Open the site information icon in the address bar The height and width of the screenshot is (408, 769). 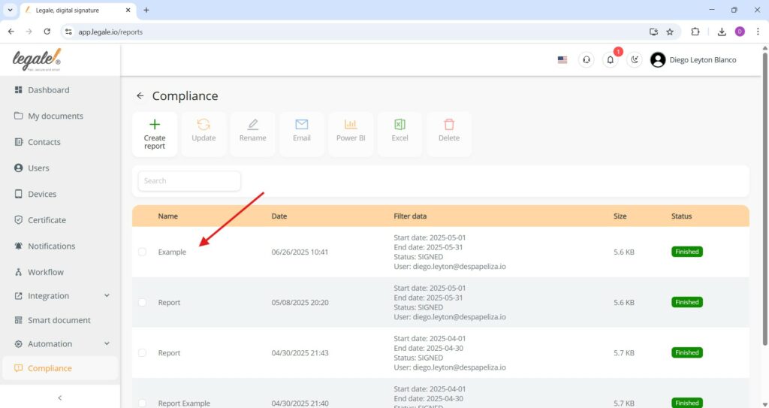pyautogui.click(x=68, y=32)
